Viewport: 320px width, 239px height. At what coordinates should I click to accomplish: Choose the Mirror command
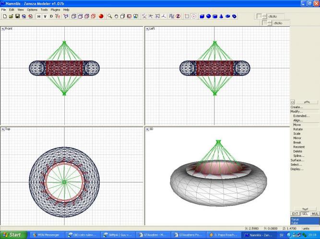pyautogui.click(x=297, y=138)
